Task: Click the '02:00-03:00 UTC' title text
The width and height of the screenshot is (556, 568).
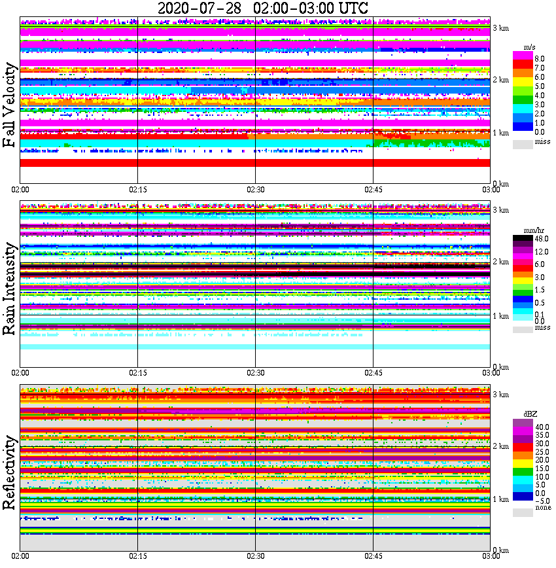Action: pyautogui.click(x=311, y=8)
